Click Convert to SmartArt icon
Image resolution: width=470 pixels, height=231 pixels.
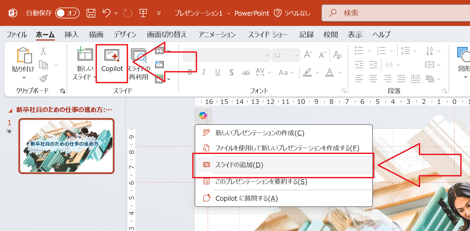click(x=430, y=79)
